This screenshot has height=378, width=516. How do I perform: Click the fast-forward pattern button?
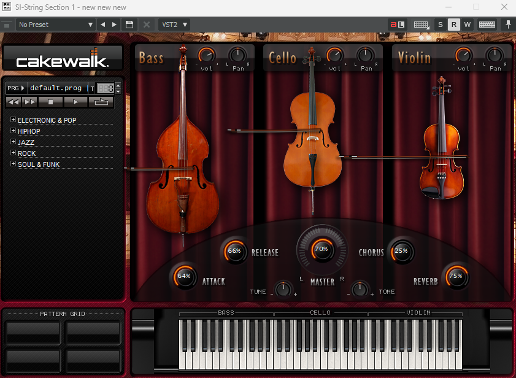(x=29, y=102)
